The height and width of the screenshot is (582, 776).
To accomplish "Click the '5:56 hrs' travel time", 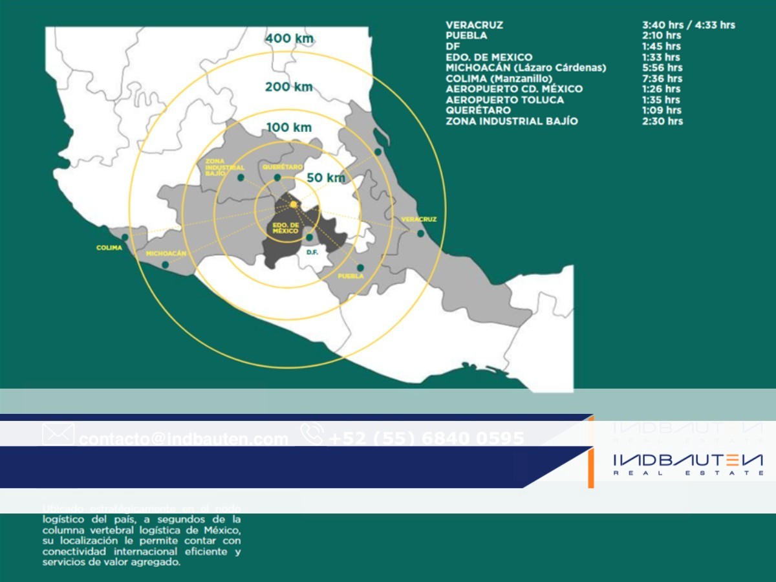I will tap(662, 68).
